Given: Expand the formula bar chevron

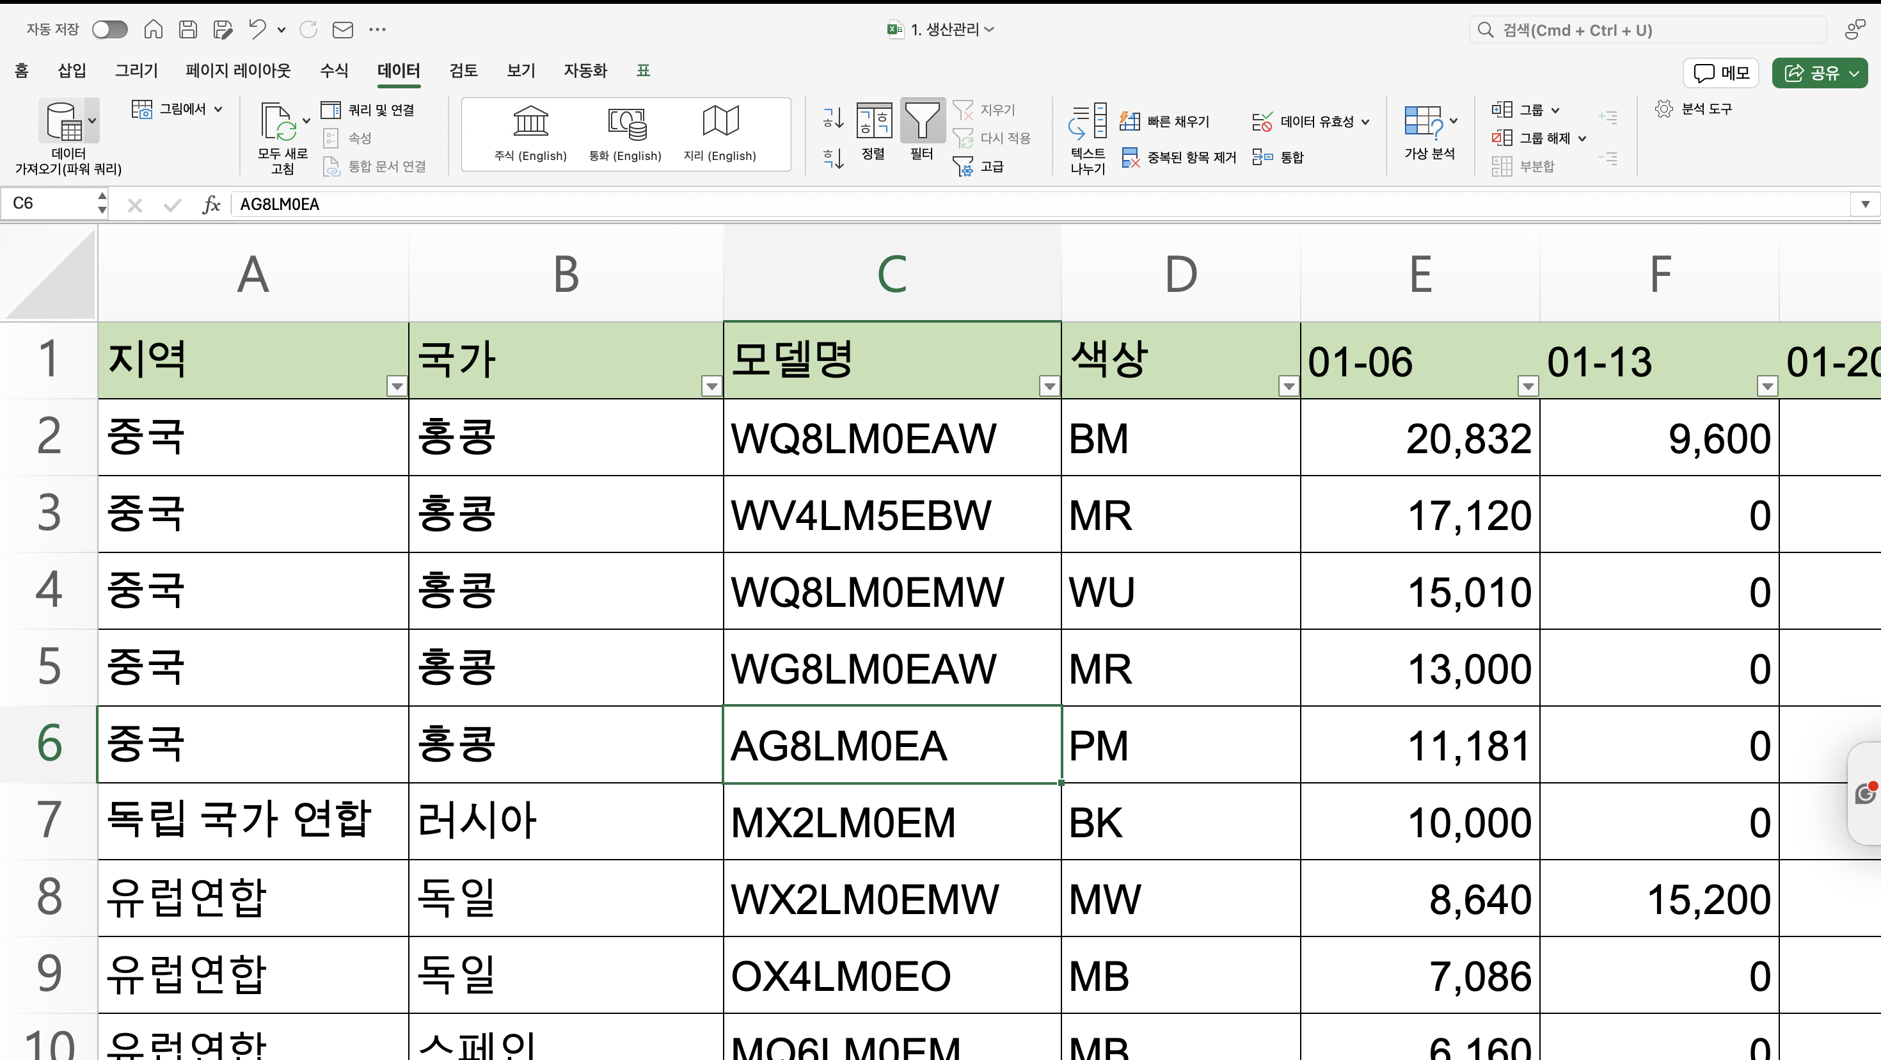Looking at the screenshot, I should 1865,204.
